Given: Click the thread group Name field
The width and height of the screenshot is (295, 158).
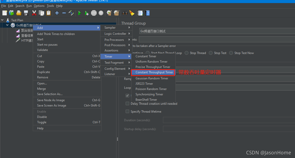Looking at the screenshot, I should [x=217, y=31].
